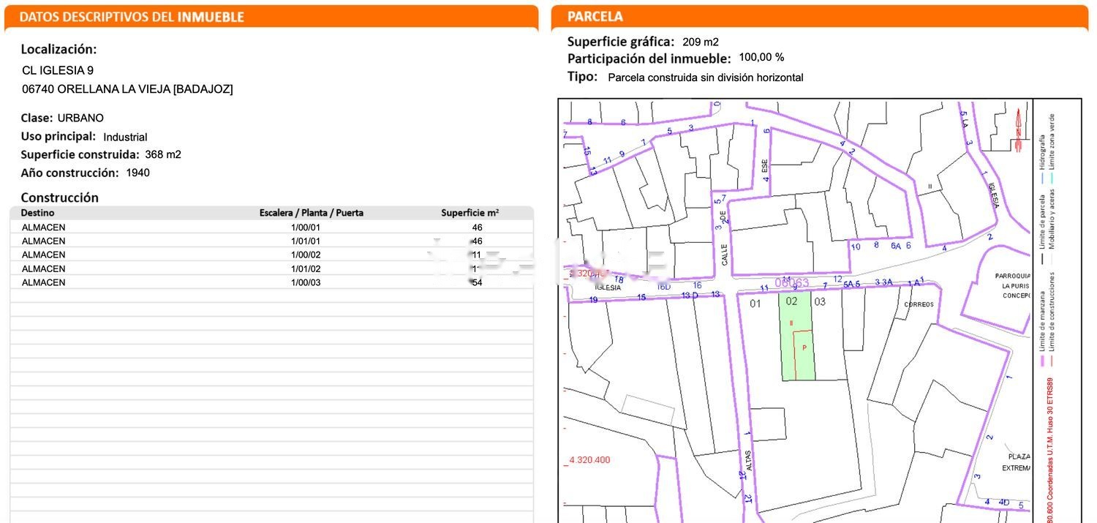Click the 'CORREOS' label on the map
1097x523 pixels.
[x=919, y=304]
